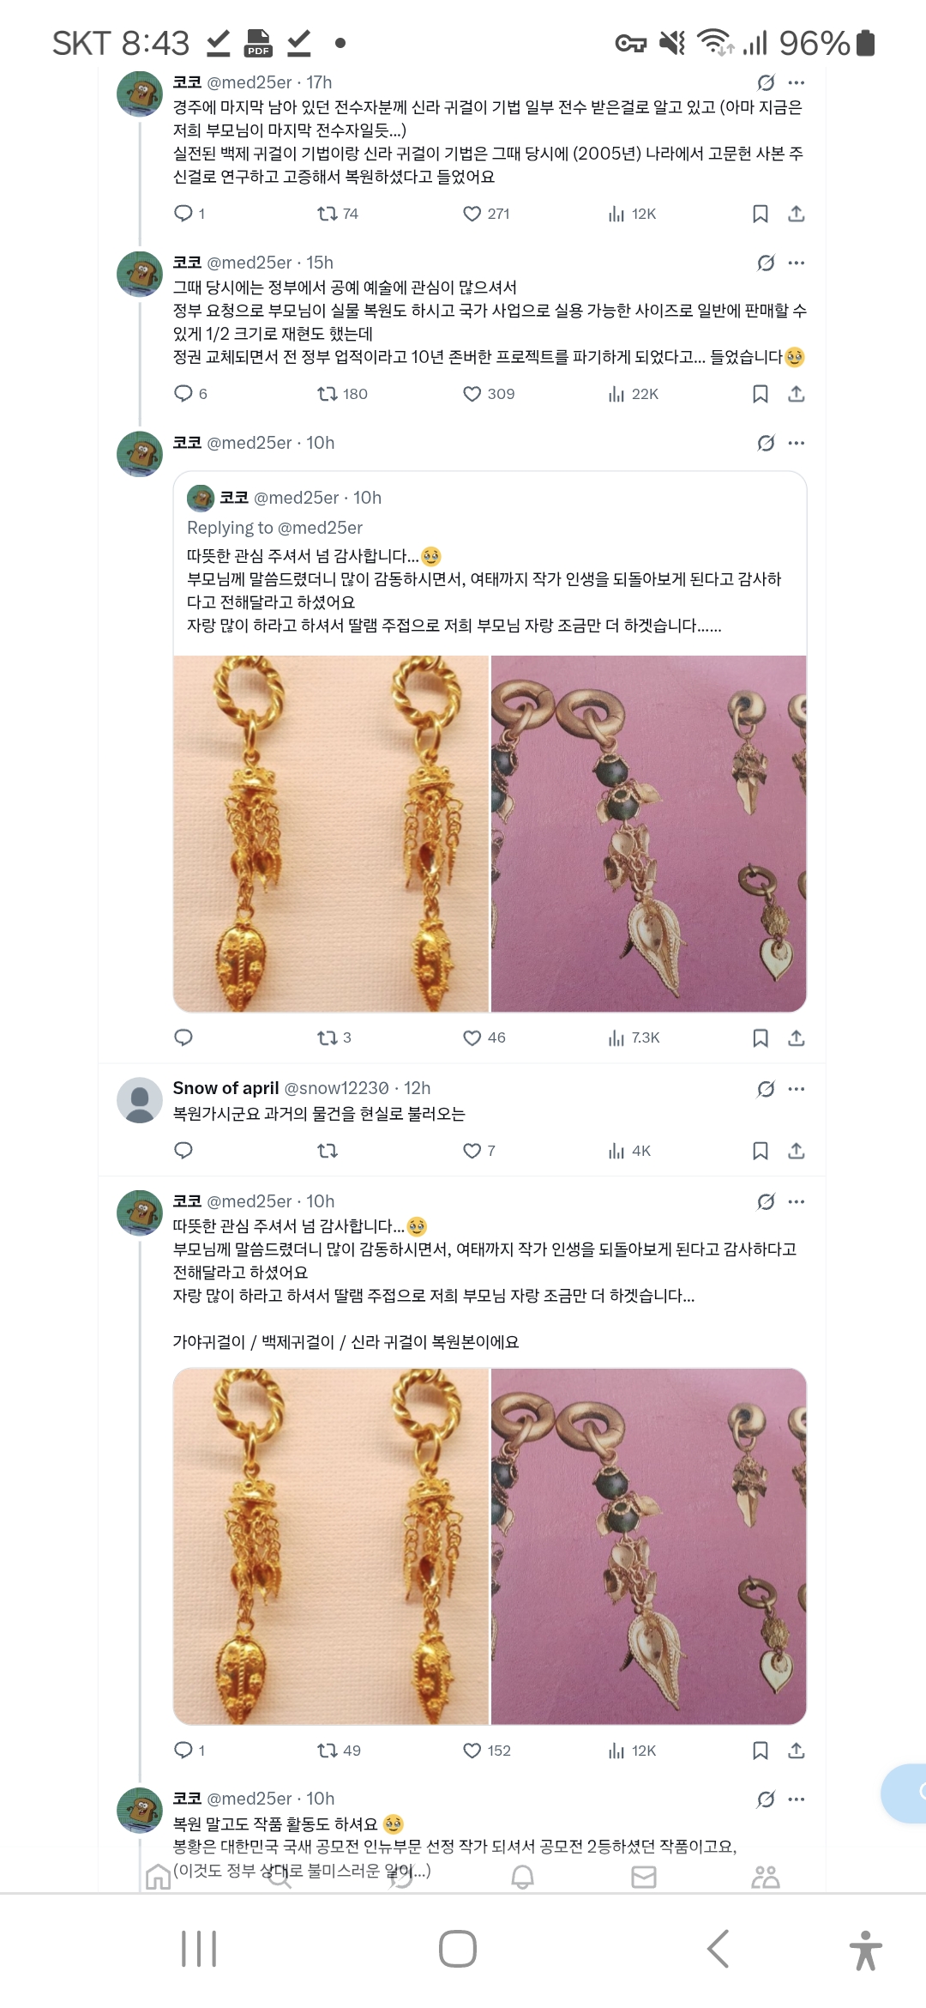Repost the tweet showing 74 reposts
This screenshot has height=2008, width=926.
tap(336, 214)
